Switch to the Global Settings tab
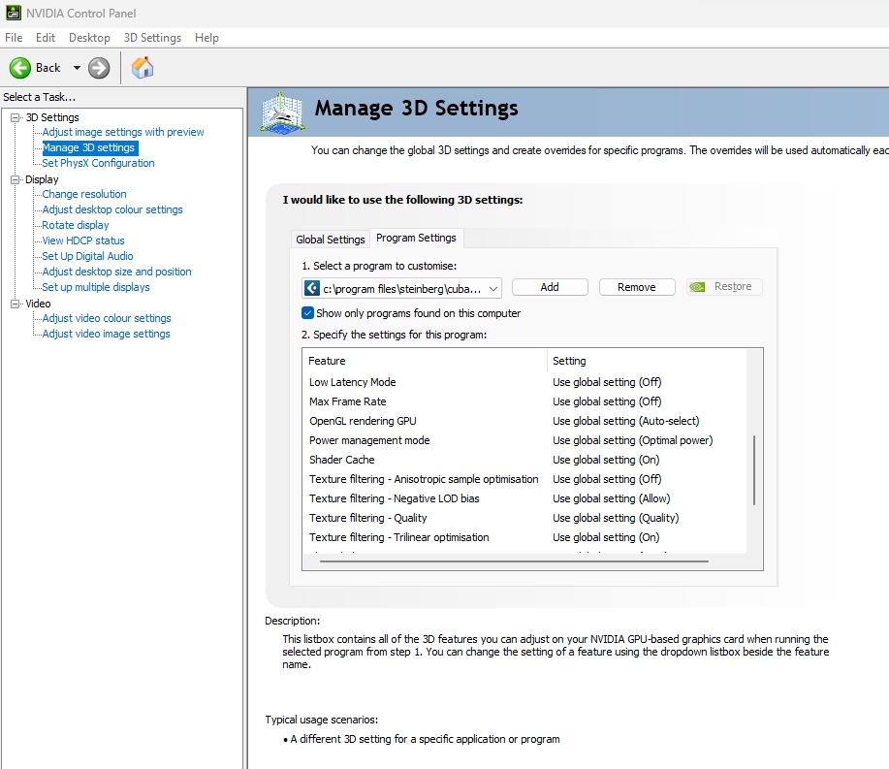Image resolution: width=889 pixels, height=769 pixels. coord(331,240)
